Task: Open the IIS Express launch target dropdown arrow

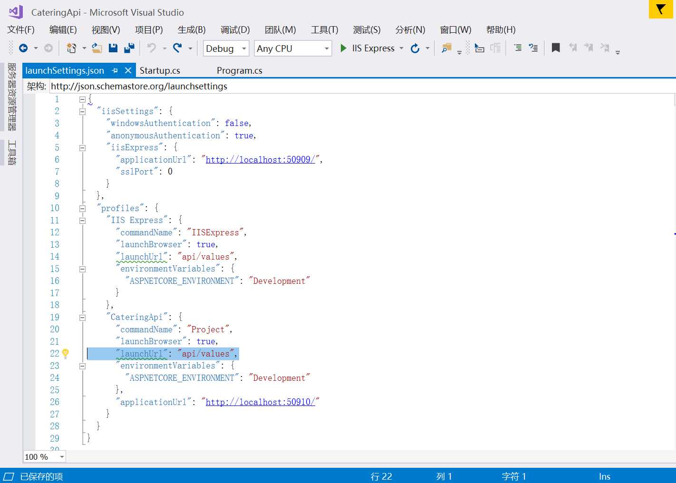Action: pos(402,48)
